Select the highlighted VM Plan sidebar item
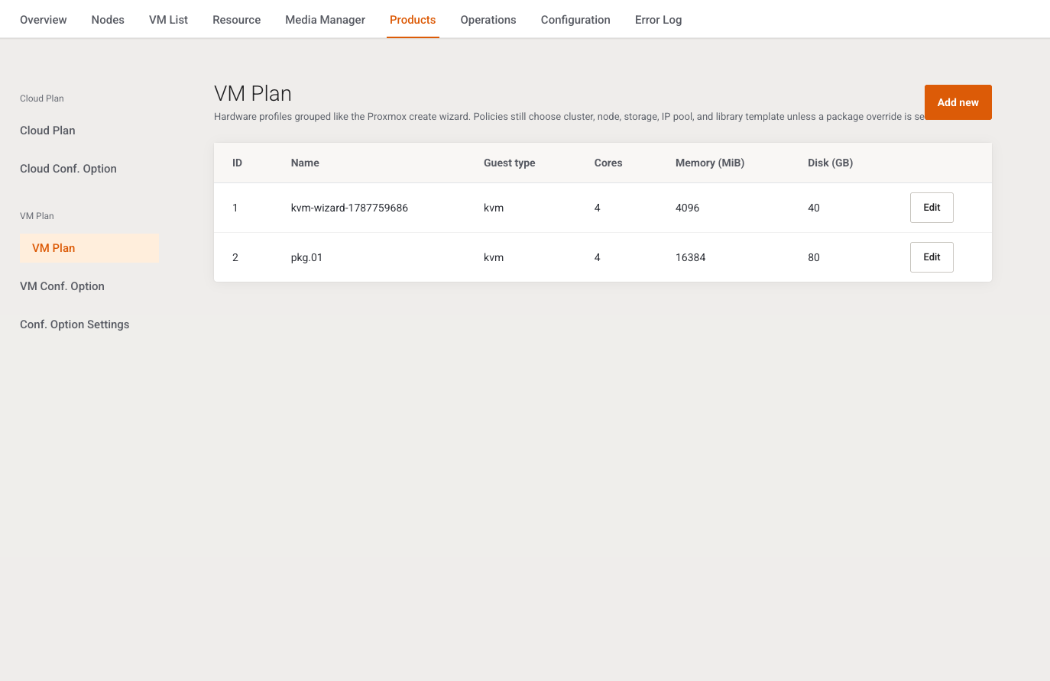 89,248
